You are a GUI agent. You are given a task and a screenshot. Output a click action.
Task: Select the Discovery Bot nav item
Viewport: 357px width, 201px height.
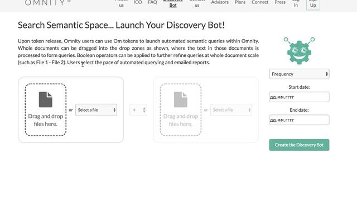click(173, 4)
